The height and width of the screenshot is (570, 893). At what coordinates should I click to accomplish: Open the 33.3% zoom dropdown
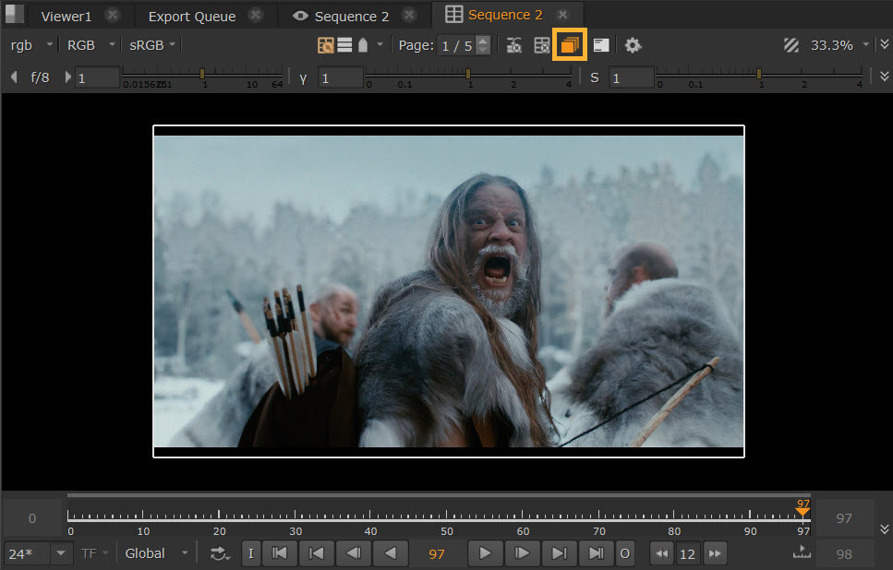point(840,45)
